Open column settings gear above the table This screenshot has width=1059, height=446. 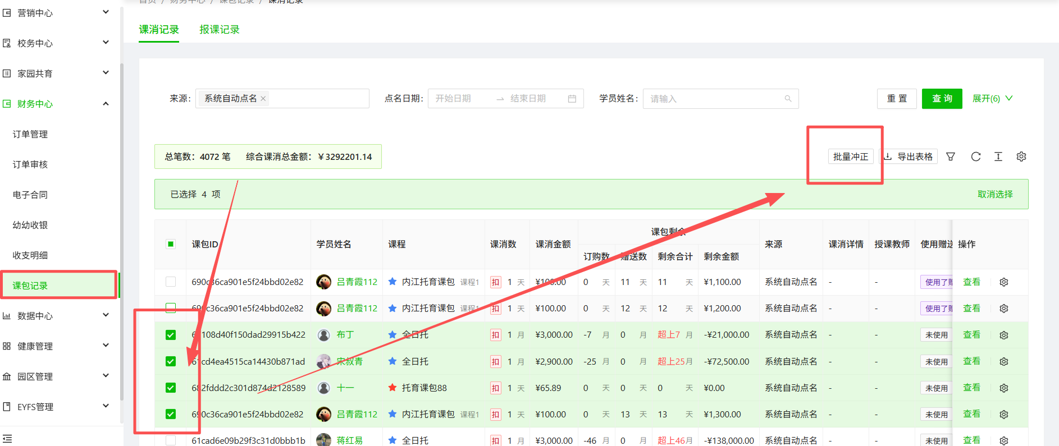1021,157
